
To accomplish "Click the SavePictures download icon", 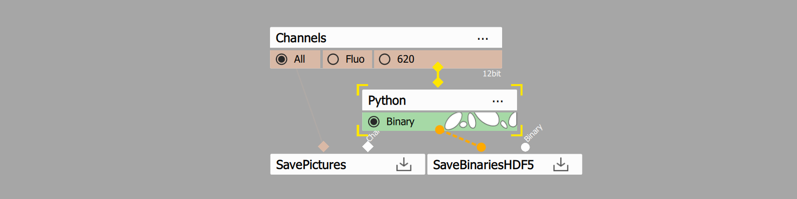I will pos(403,165).
